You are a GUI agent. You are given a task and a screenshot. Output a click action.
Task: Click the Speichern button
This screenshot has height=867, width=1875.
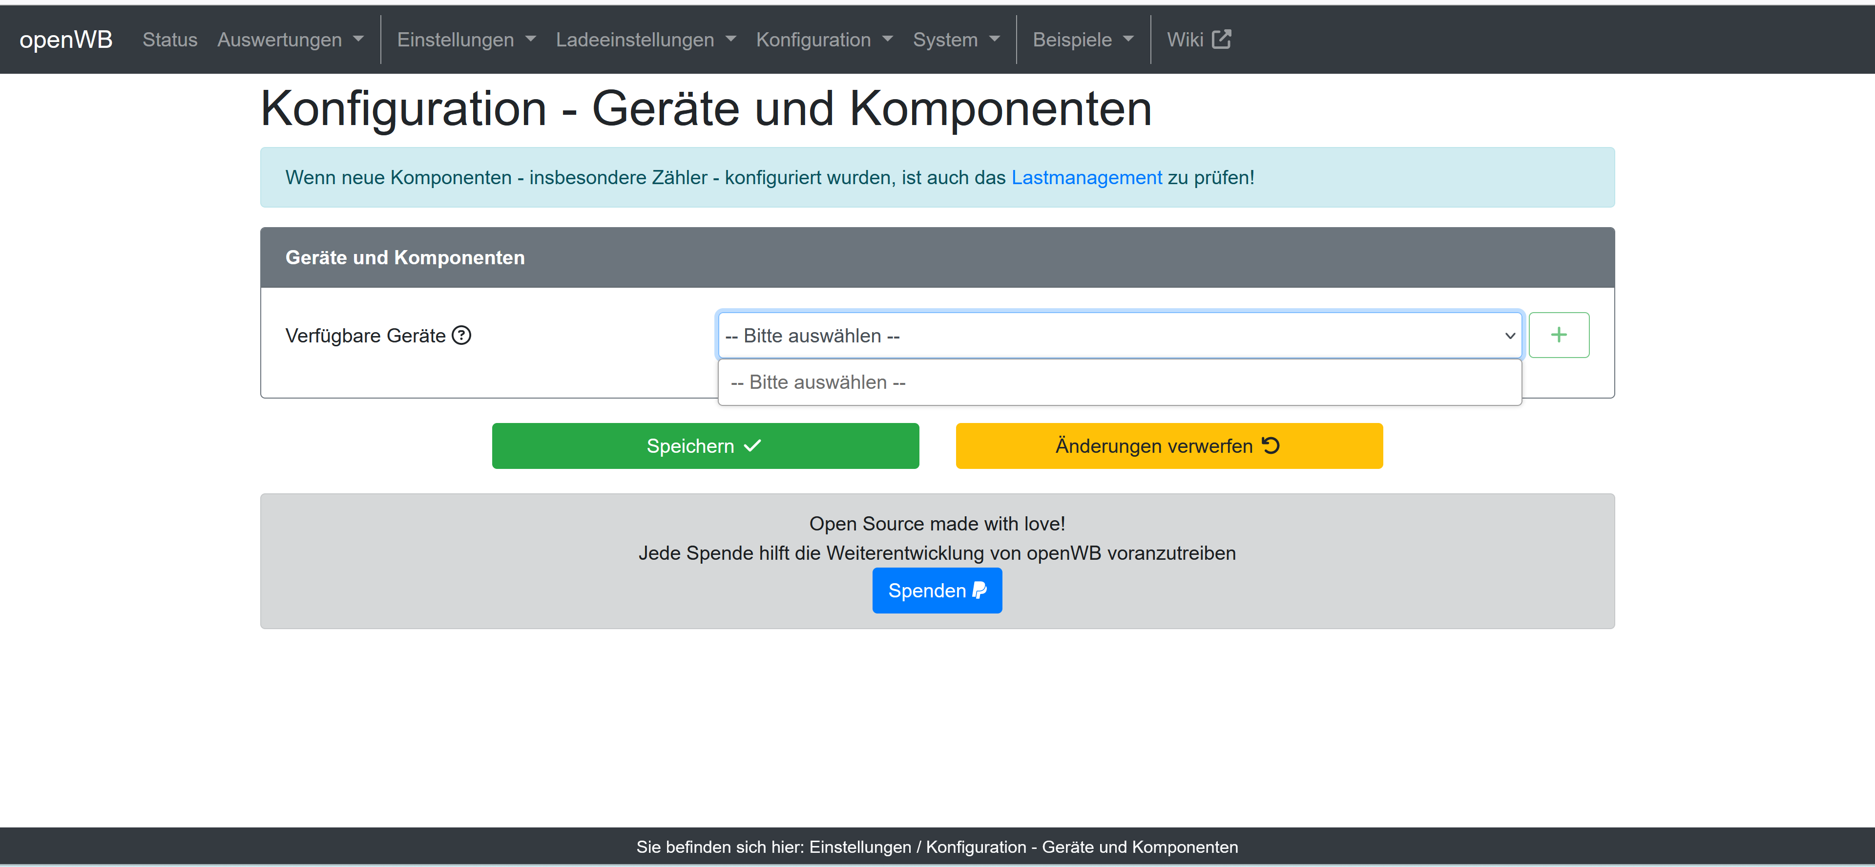coord(705,445)
